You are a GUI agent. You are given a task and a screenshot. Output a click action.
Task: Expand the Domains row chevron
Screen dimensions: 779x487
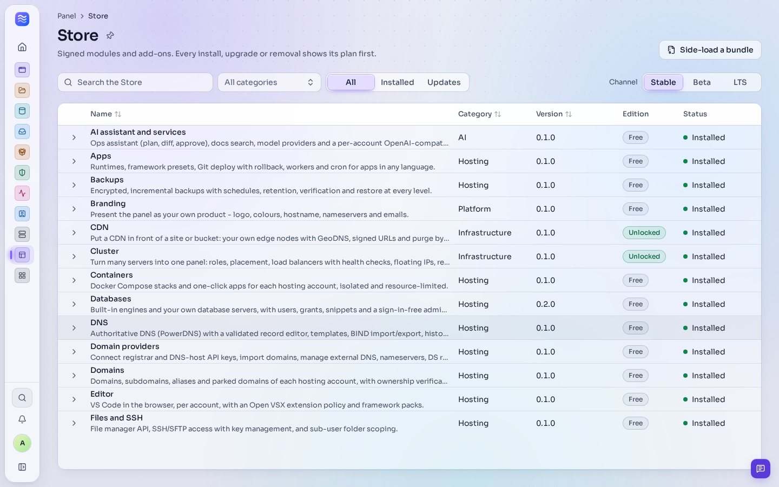pos(74,376)
